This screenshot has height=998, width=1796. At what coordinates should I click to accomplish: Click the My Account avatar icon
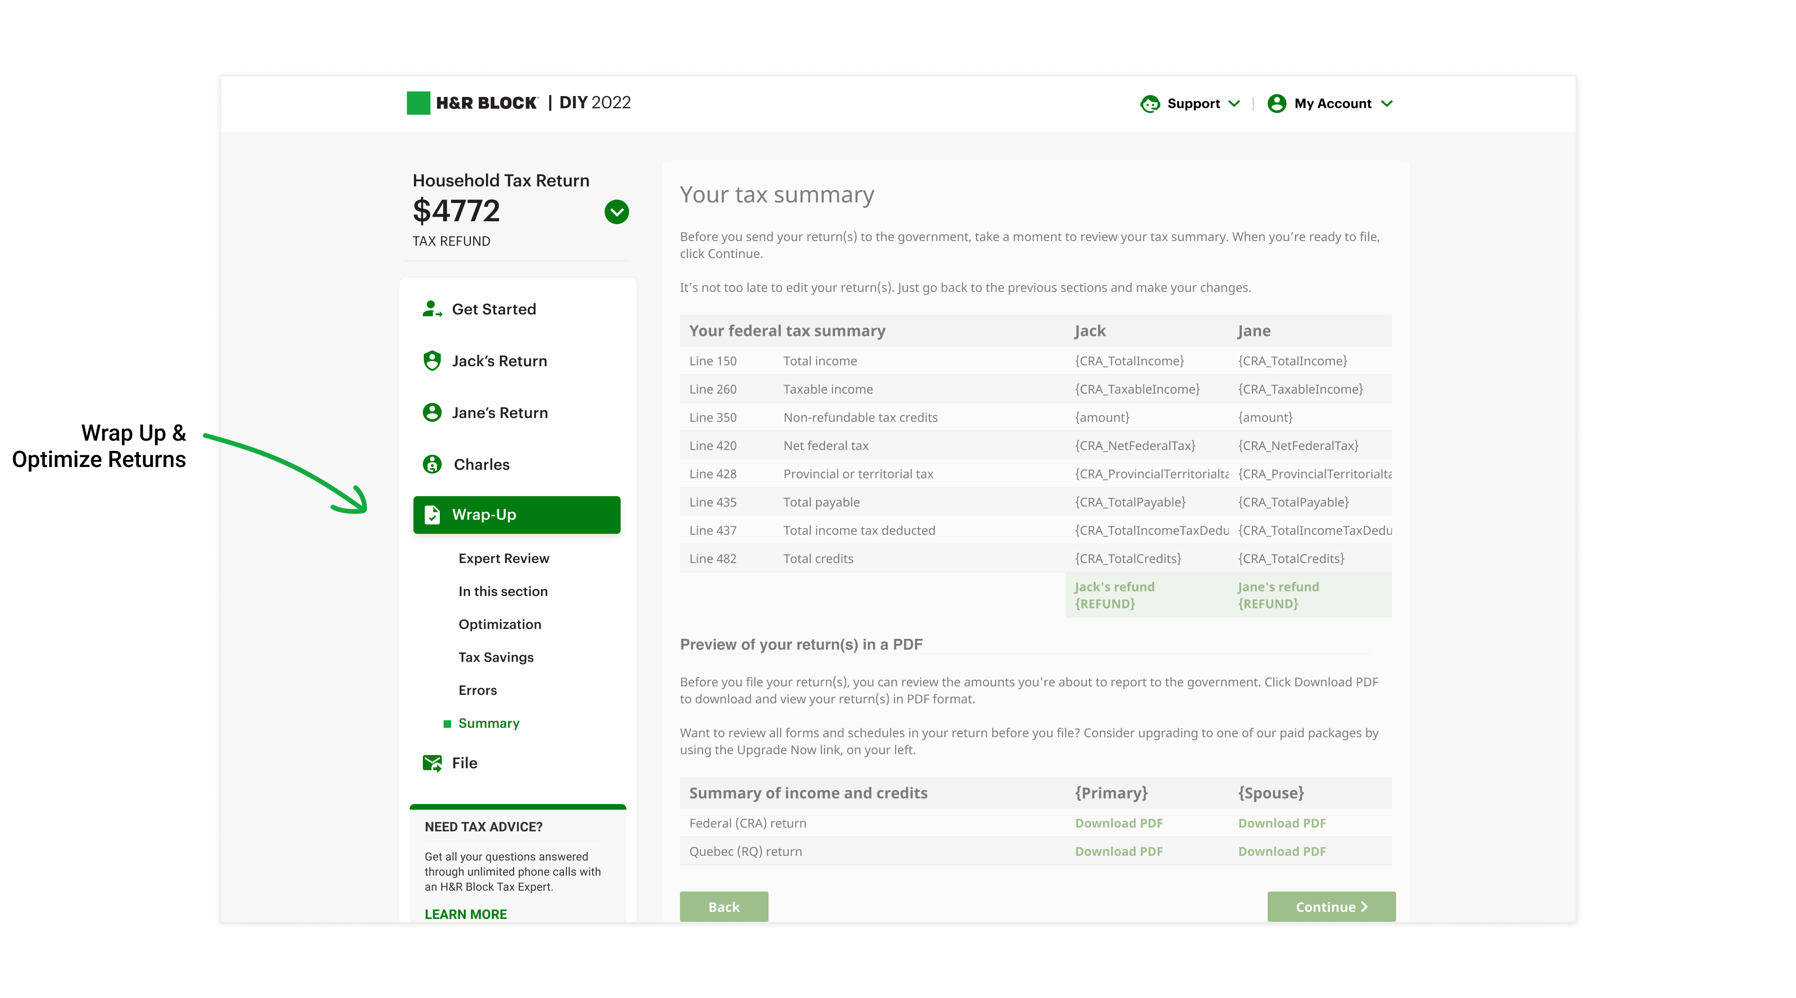point(1277,104)
